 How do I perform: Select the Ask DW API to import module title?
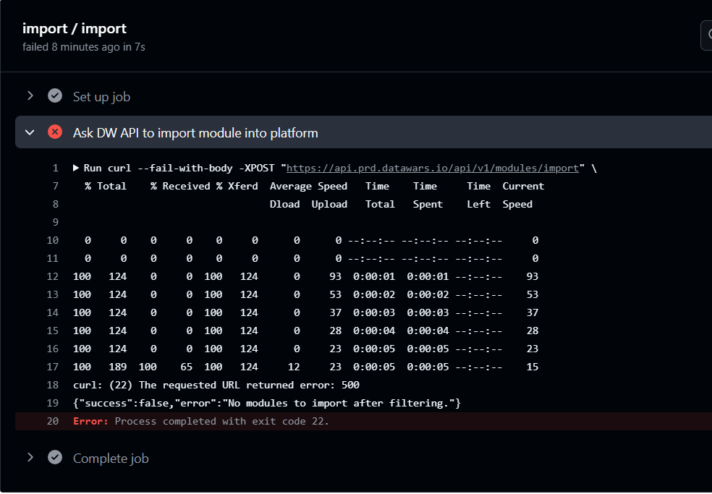(195, 133)
